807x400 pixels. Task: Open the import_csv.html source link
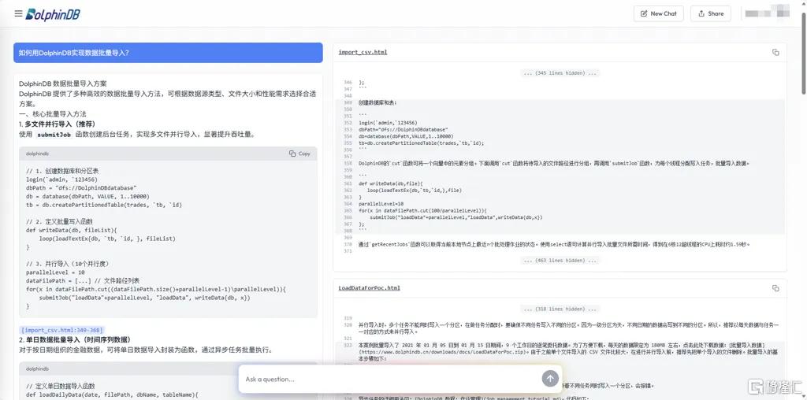(363, 53)
